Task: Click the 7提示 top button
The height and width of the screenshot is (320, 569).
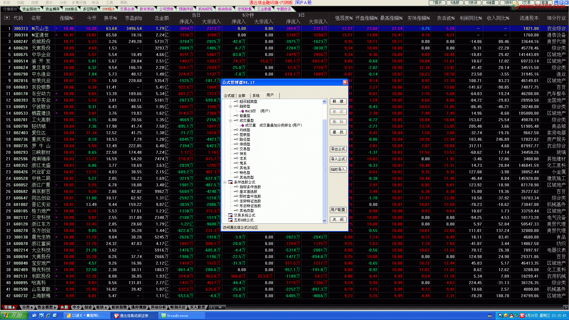Action: click(437, 3)
